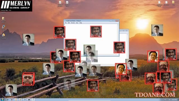The width and height of the screenshot is (179, 101).
Task: Click the Notepad button on the taskbar
Action: pyautogui.click(x=33, y=100)
